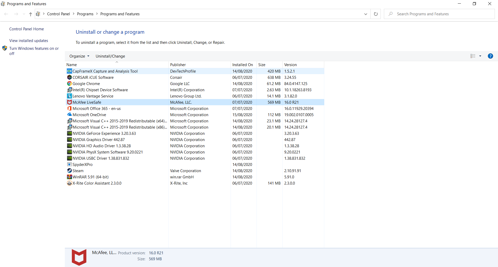Click the Search Programs and Features field
The height and width of the screenshot is (267, 498).
[439, 14]
